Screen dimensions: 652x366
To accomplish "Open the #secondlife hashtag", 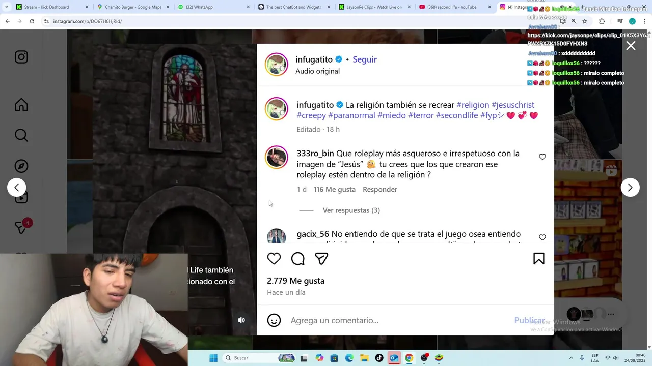I will (x=457, y=115).
